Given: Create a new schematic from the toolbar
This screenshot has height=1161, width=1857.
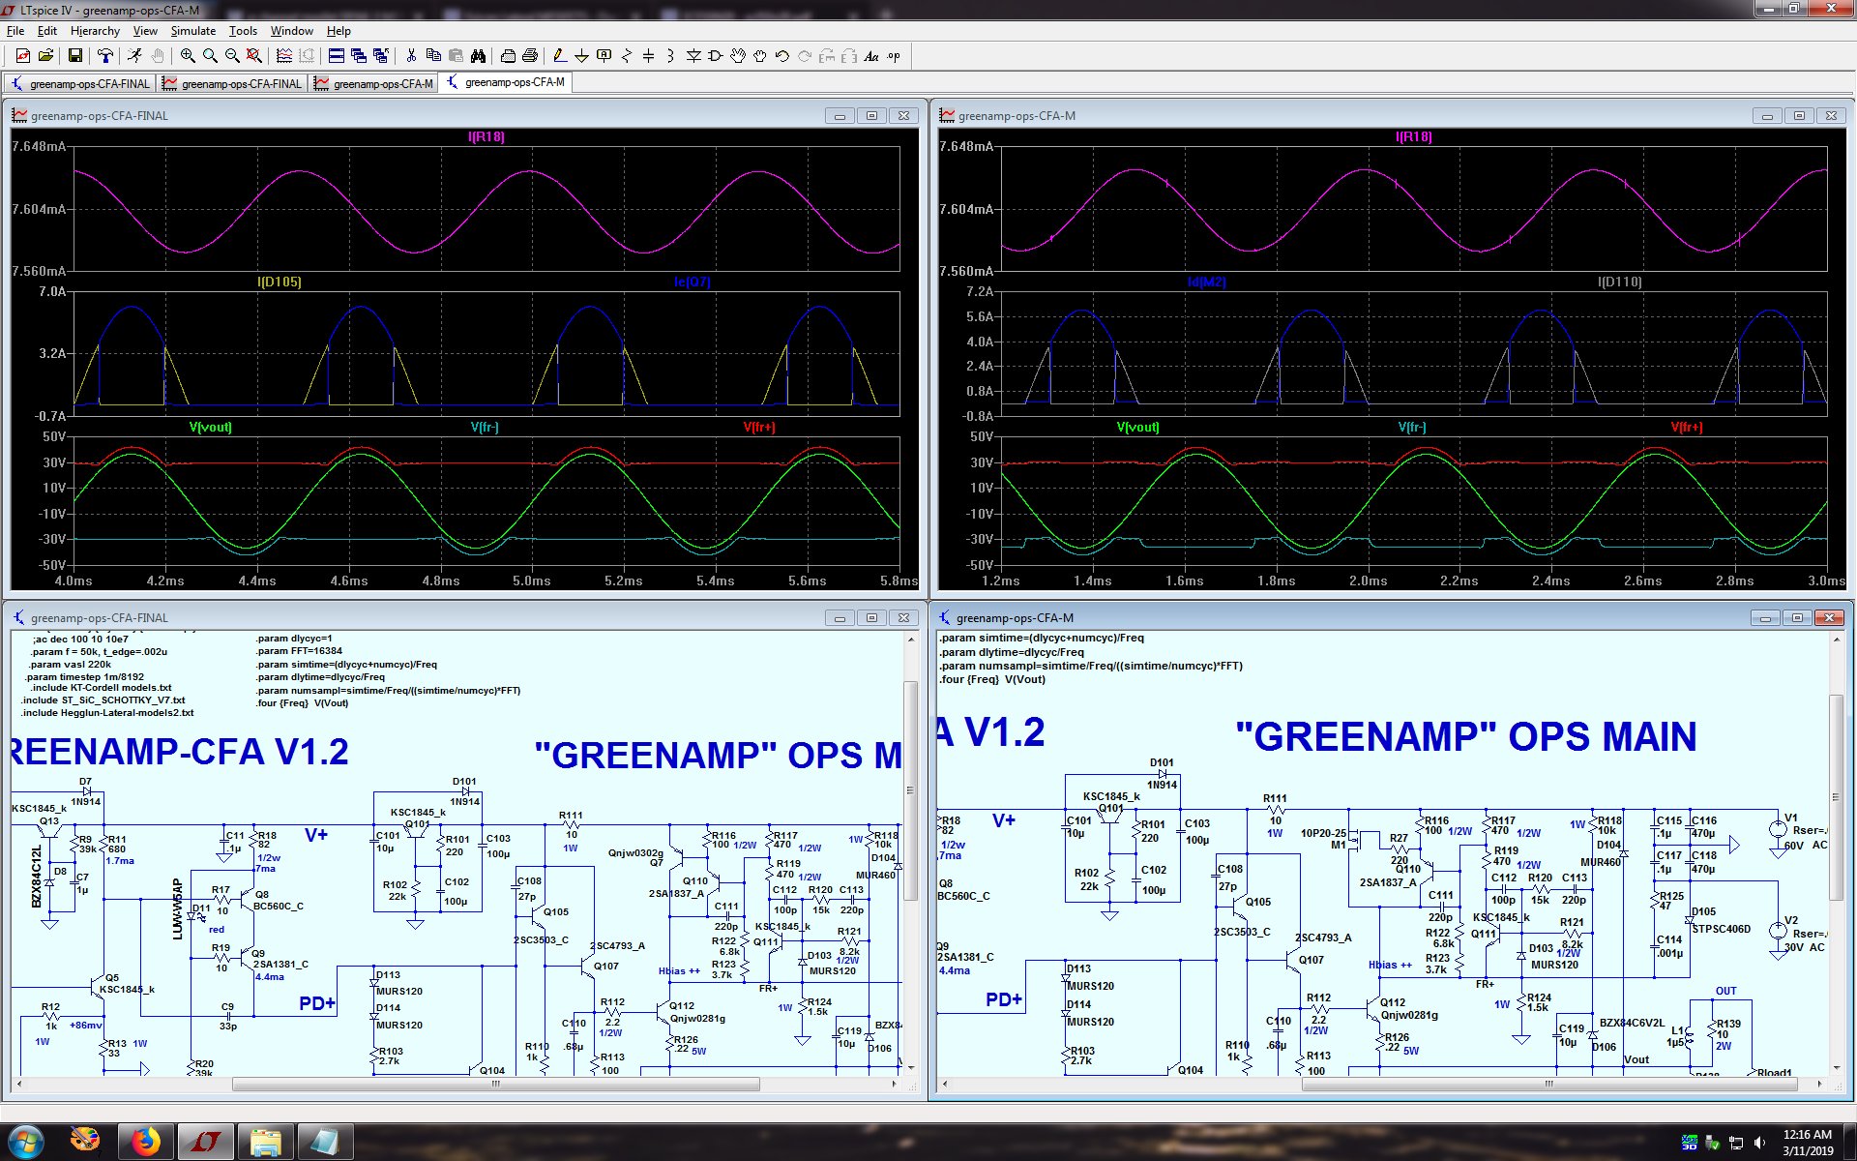Looking at the screenshot, I should pyautogui.click(x=22, y=56).
